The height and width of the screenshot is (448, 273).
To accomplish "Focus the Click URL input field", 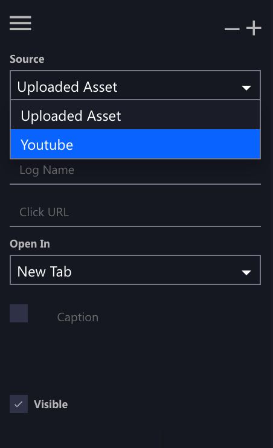I will point(135,212).
